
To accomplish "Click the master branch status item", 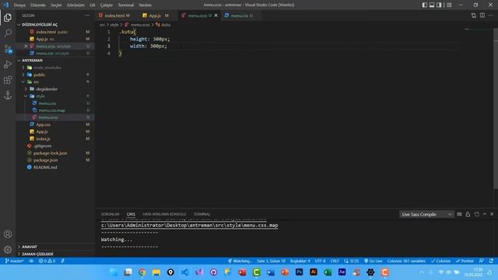I will pos(15,261).
